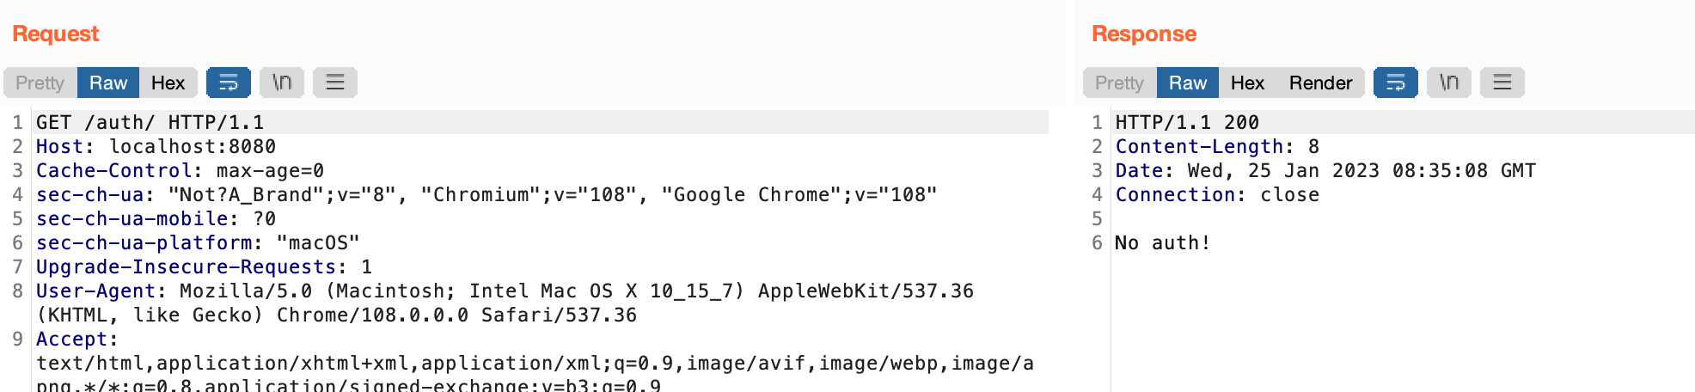The image size is (1695, 392).
Task: Select Raw tab in Request panel
Action: coord(108,83)
